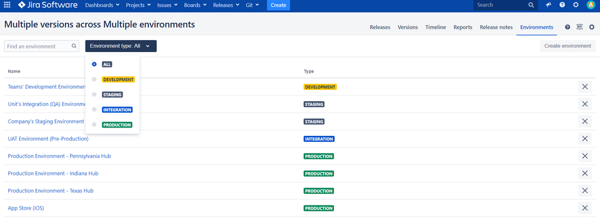Screen dimensions: 600x221
Task: Open Jira settings gear in top bar
Action: click(576, 5)
